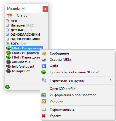116x121 pixels.
Task: Expand the FIFA group
Action: coord(7,21)
